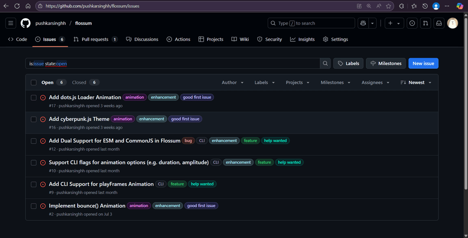Check the box for Implement bounce() Animation
The image size is (468, 238).
[x=34, y=206]
